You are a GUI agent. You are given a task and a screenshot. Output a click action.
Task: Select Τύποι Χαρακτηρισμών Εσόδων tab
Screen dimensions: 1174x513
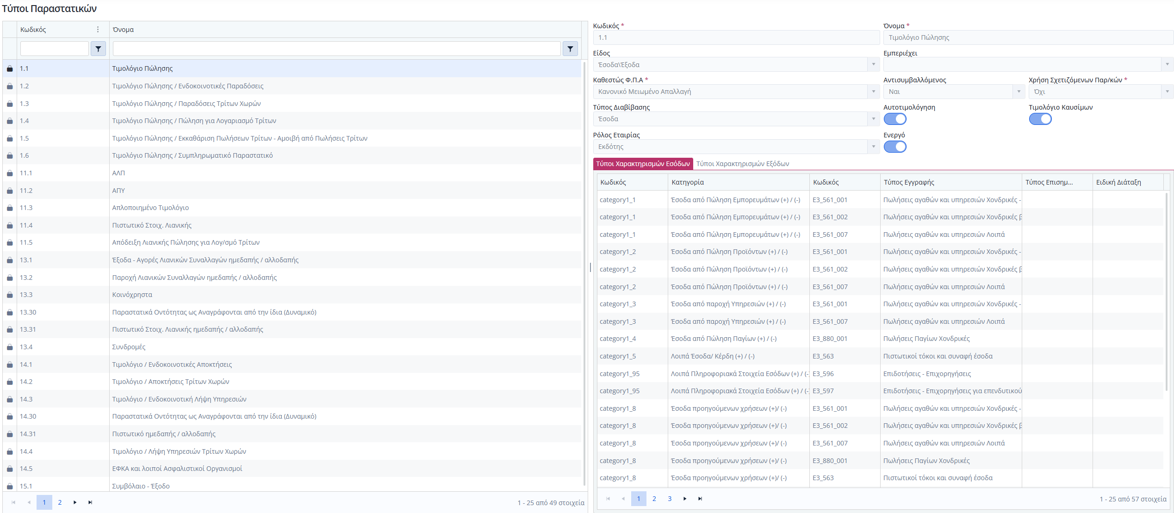(643, 164)
